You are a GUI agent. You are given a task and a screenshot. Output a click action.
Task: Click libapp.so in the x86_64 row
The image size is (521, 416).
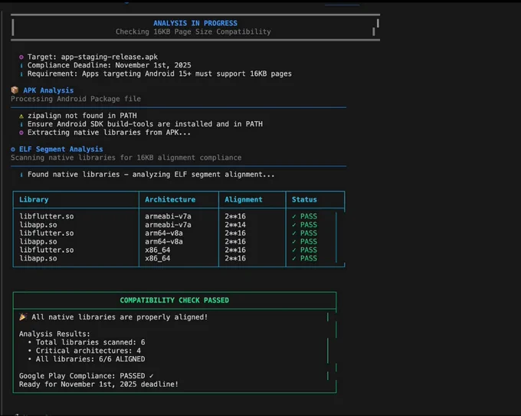coord(38,258)
